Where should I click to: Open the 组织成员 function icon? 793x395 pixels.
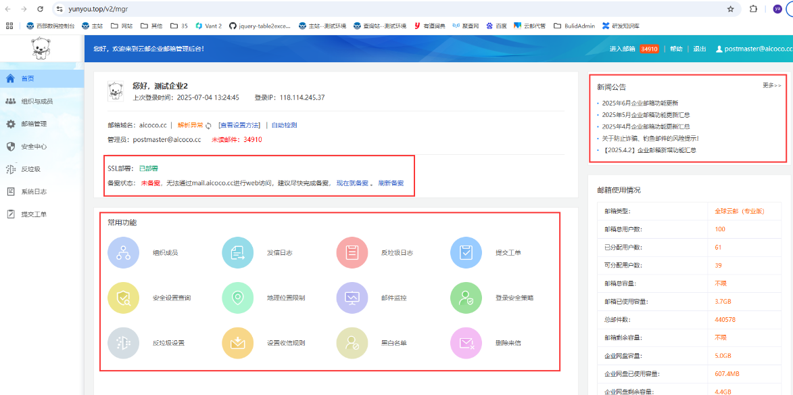pyautogui.click(x=123, y=253)
